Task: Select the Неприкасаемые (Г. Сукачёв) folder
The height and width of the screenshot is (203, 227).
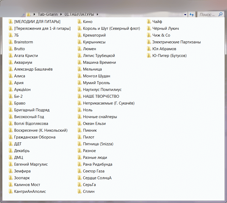Action: tap(106, 103)
